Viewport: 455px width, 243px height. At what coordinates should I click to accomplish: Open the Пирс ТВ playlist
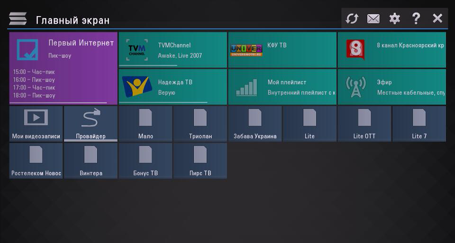[200, 161]
